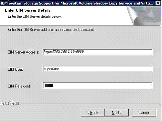The width and height of the screenshot is (162, 121).
Task: Click the 'CIM User:' label
Action: point(16,69)
